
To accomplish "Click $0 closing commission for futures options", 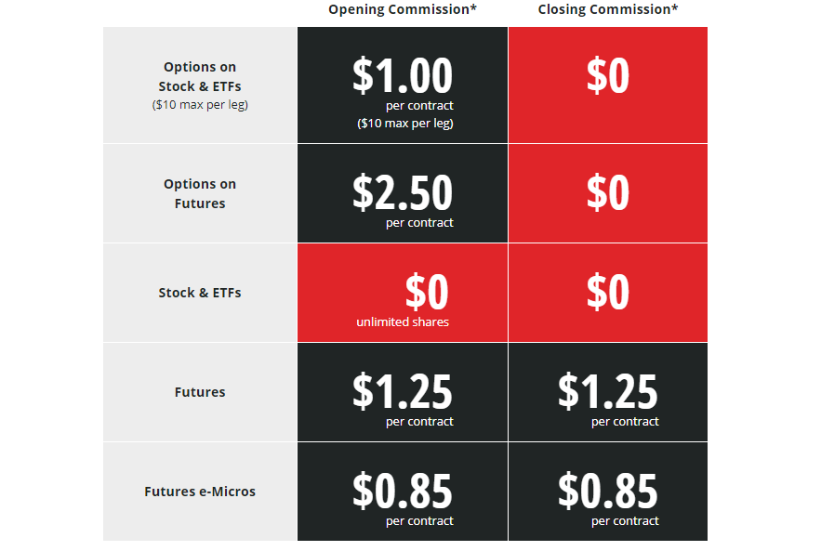I will [x=607, y=193].
